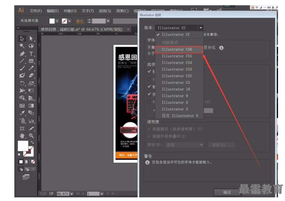This screenshot has height=201, width=285.
Task: Select the Selection tool (black arrow)
Action: [22, 38]
